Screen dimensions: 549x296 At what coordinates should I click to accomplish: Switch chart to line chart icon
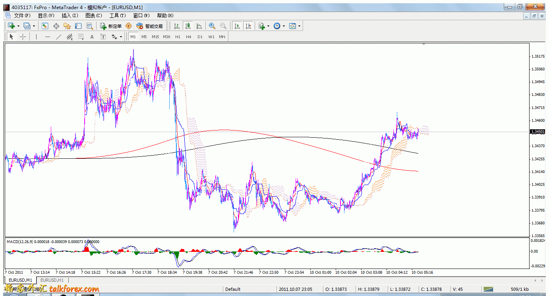pos(199,26)
